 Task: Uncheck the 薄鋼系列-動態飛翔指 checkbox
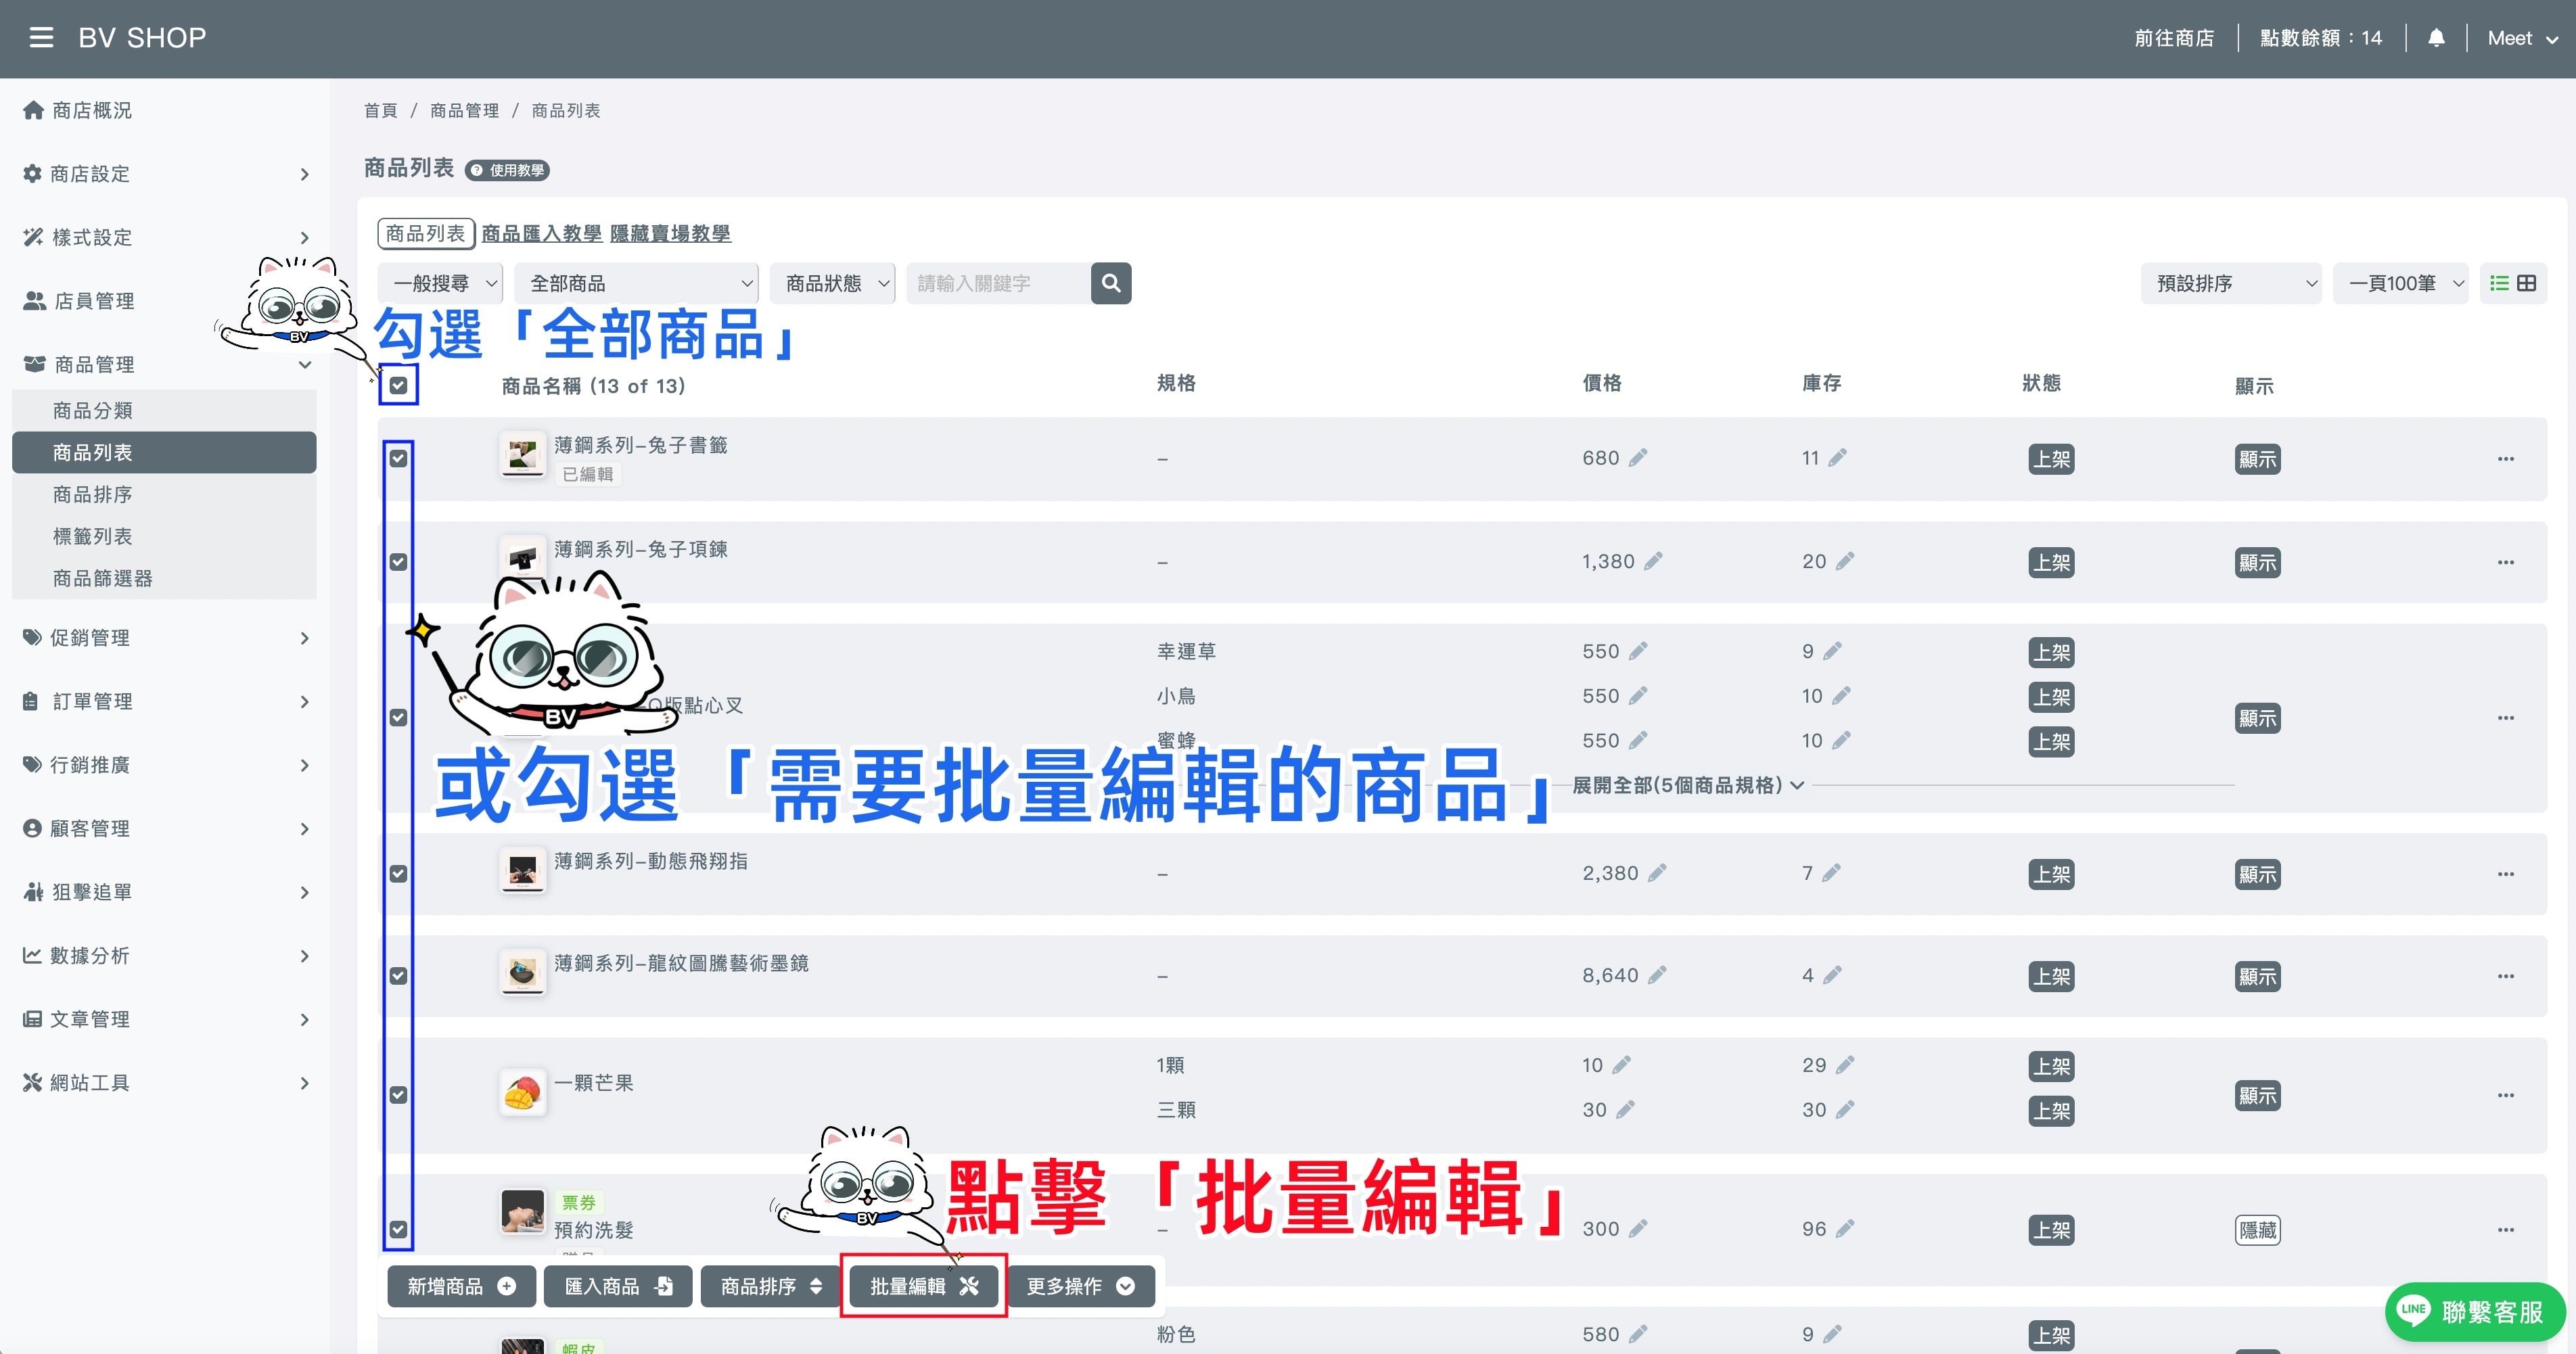398,874
